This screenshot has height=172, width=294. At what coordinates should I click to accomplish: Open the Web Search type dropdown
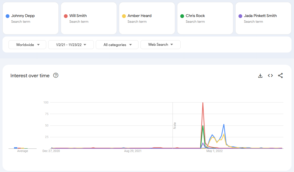click(160, 44)
